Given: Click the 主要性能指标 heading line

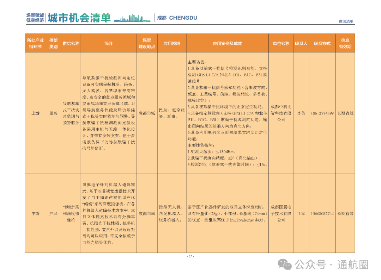Looking at the screenshot, I should click(201, 145).
